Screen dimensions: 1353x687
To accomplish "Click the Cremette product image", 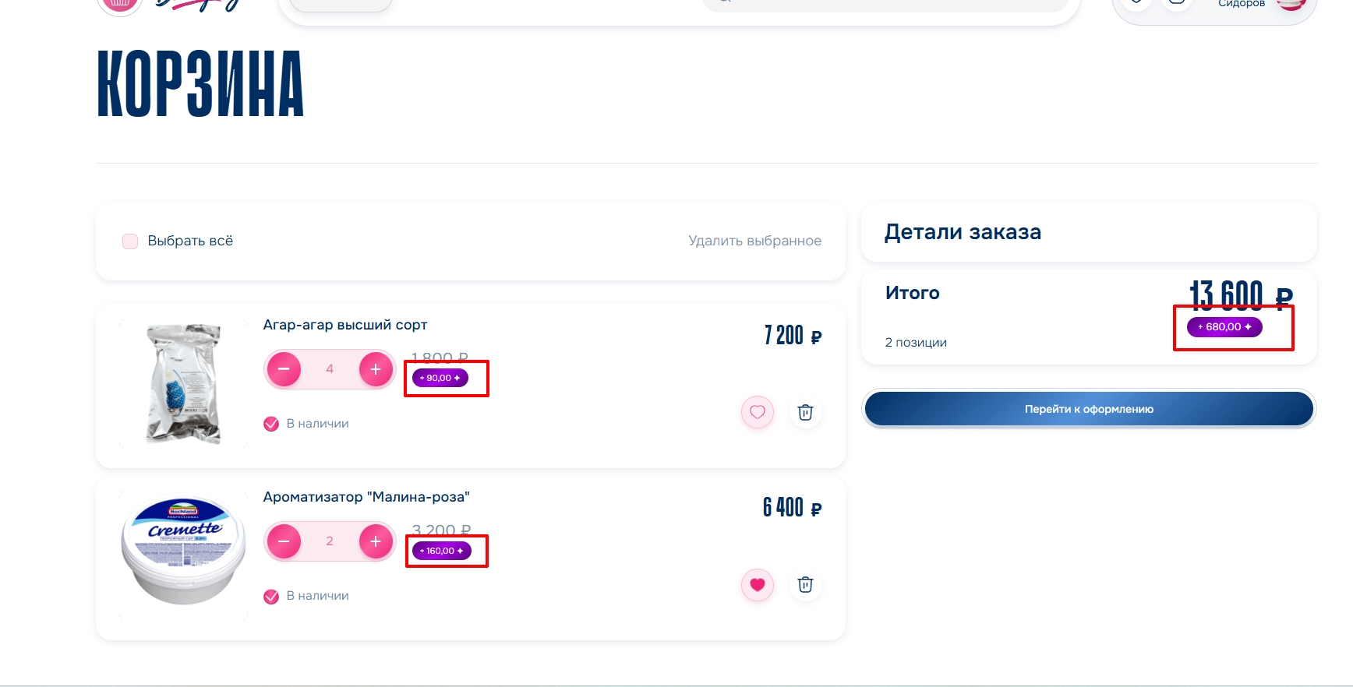I will (x=184, y=551).
